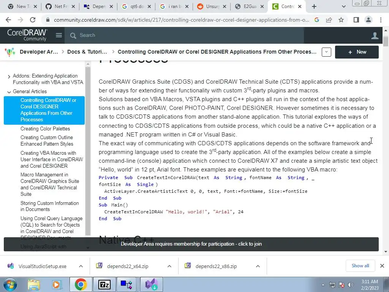The width and height of the screenshot is (389, 292).
Task: Open the user account icon in site header
Action: coord(375,35)
